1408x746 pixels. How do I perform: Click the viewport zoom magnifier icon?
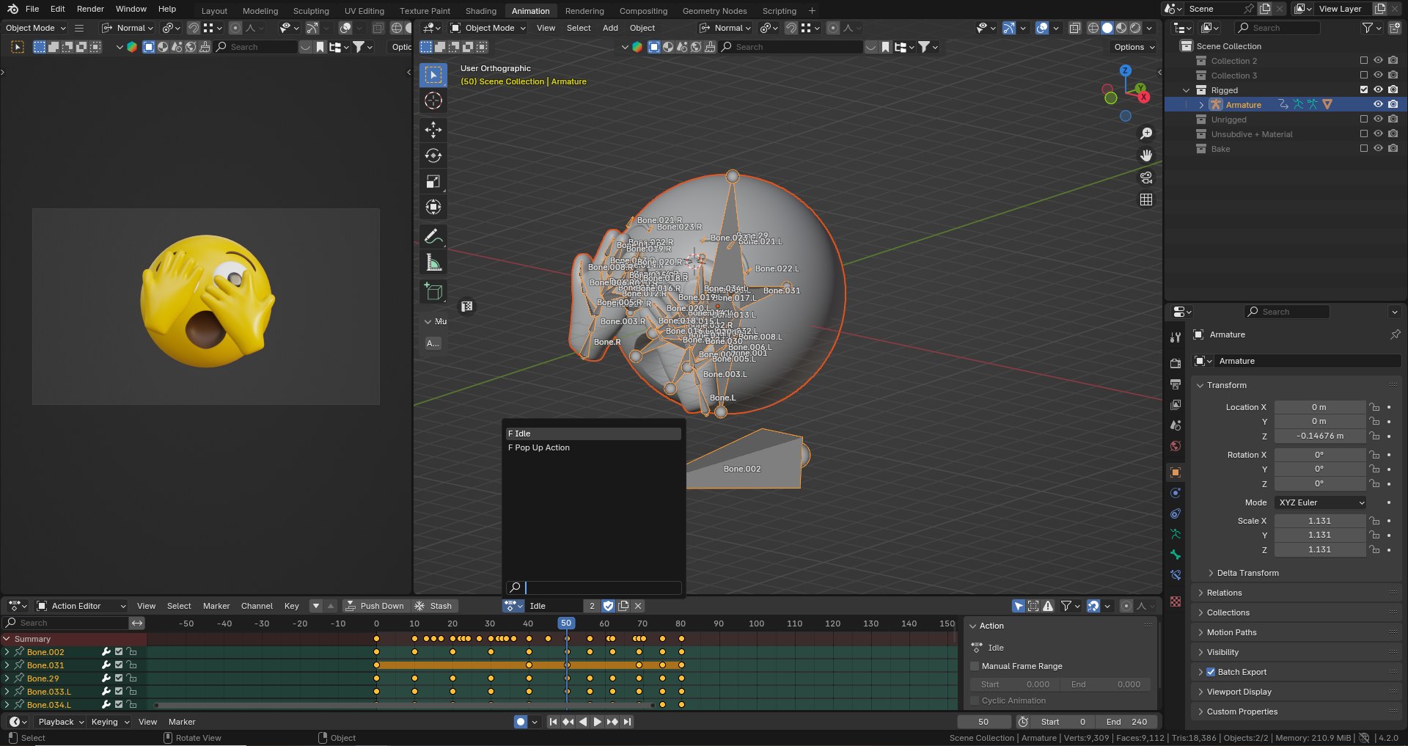pos(1146,134)
